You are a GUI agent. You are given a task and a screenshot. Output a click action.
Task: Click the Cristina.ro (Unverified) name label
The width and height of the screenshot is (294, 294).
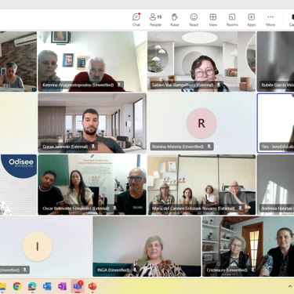(227, 270)
